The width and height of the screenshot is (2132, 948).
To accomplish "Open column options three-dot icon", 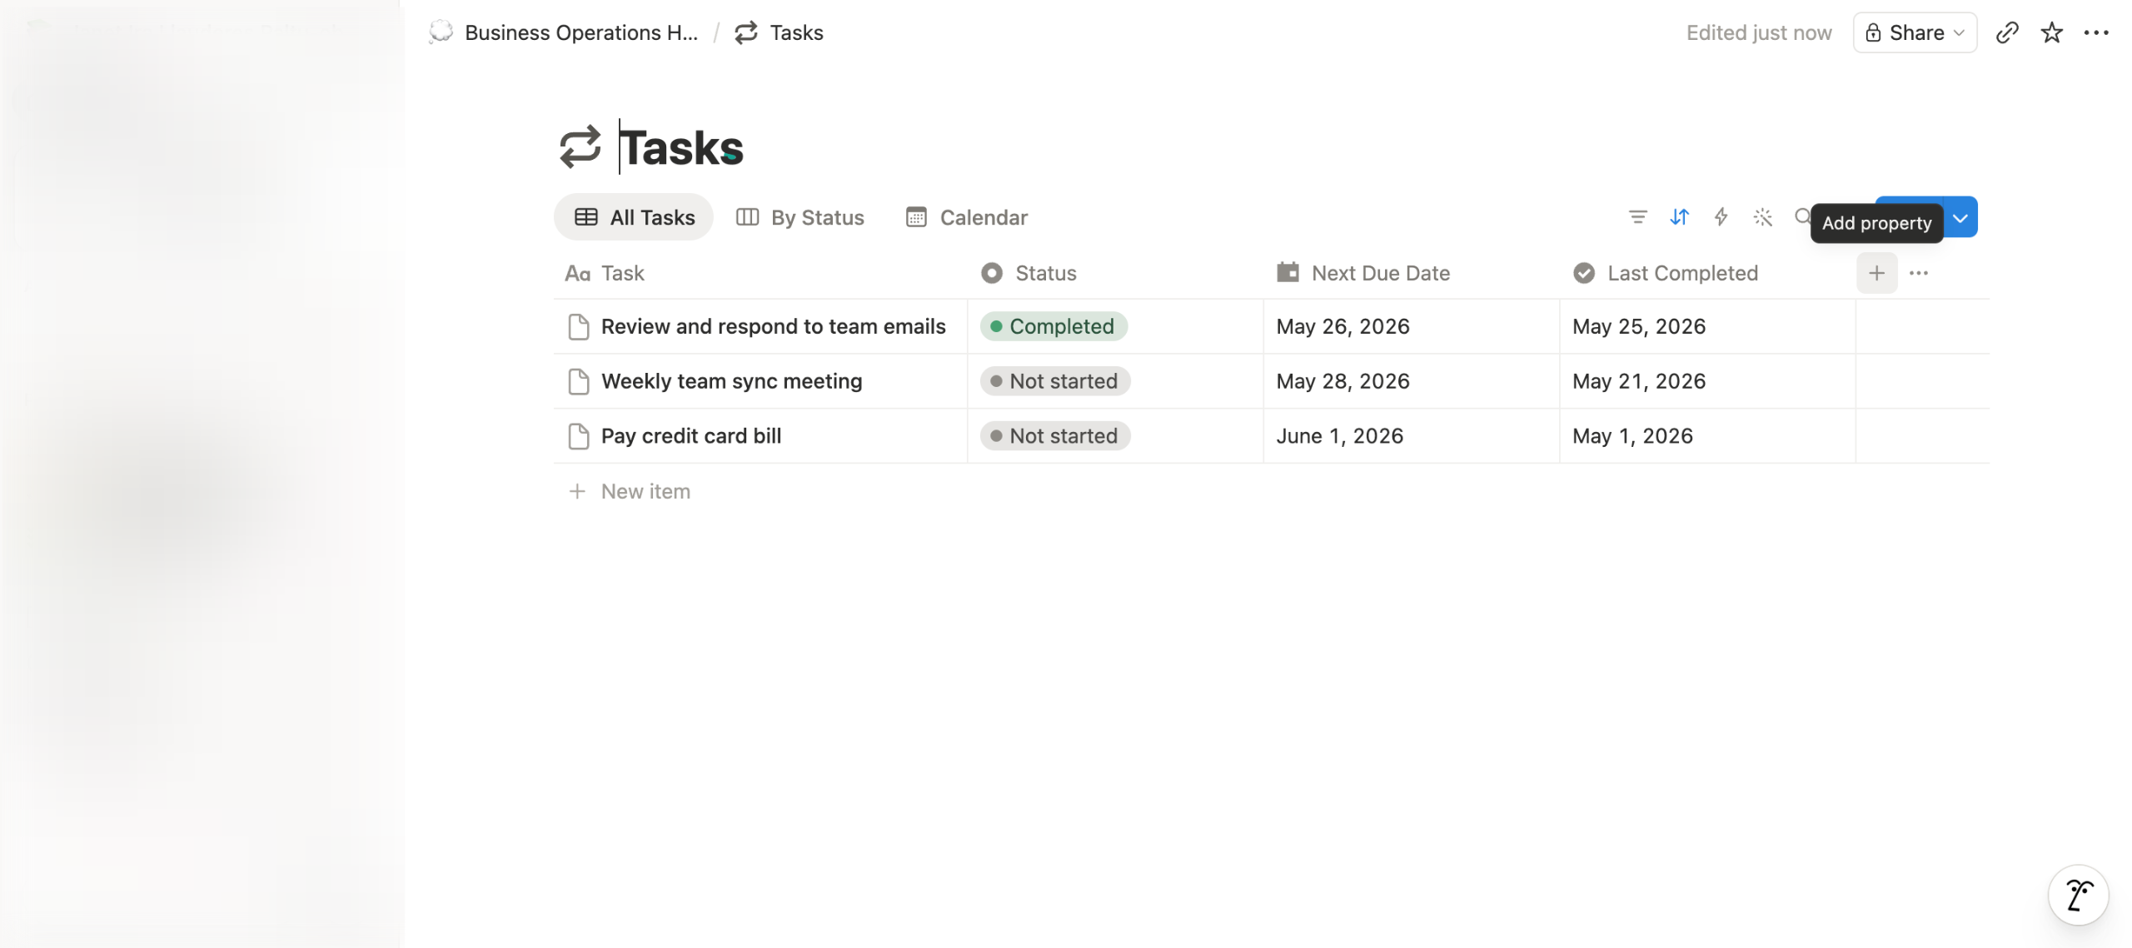I will [1919, 273].
